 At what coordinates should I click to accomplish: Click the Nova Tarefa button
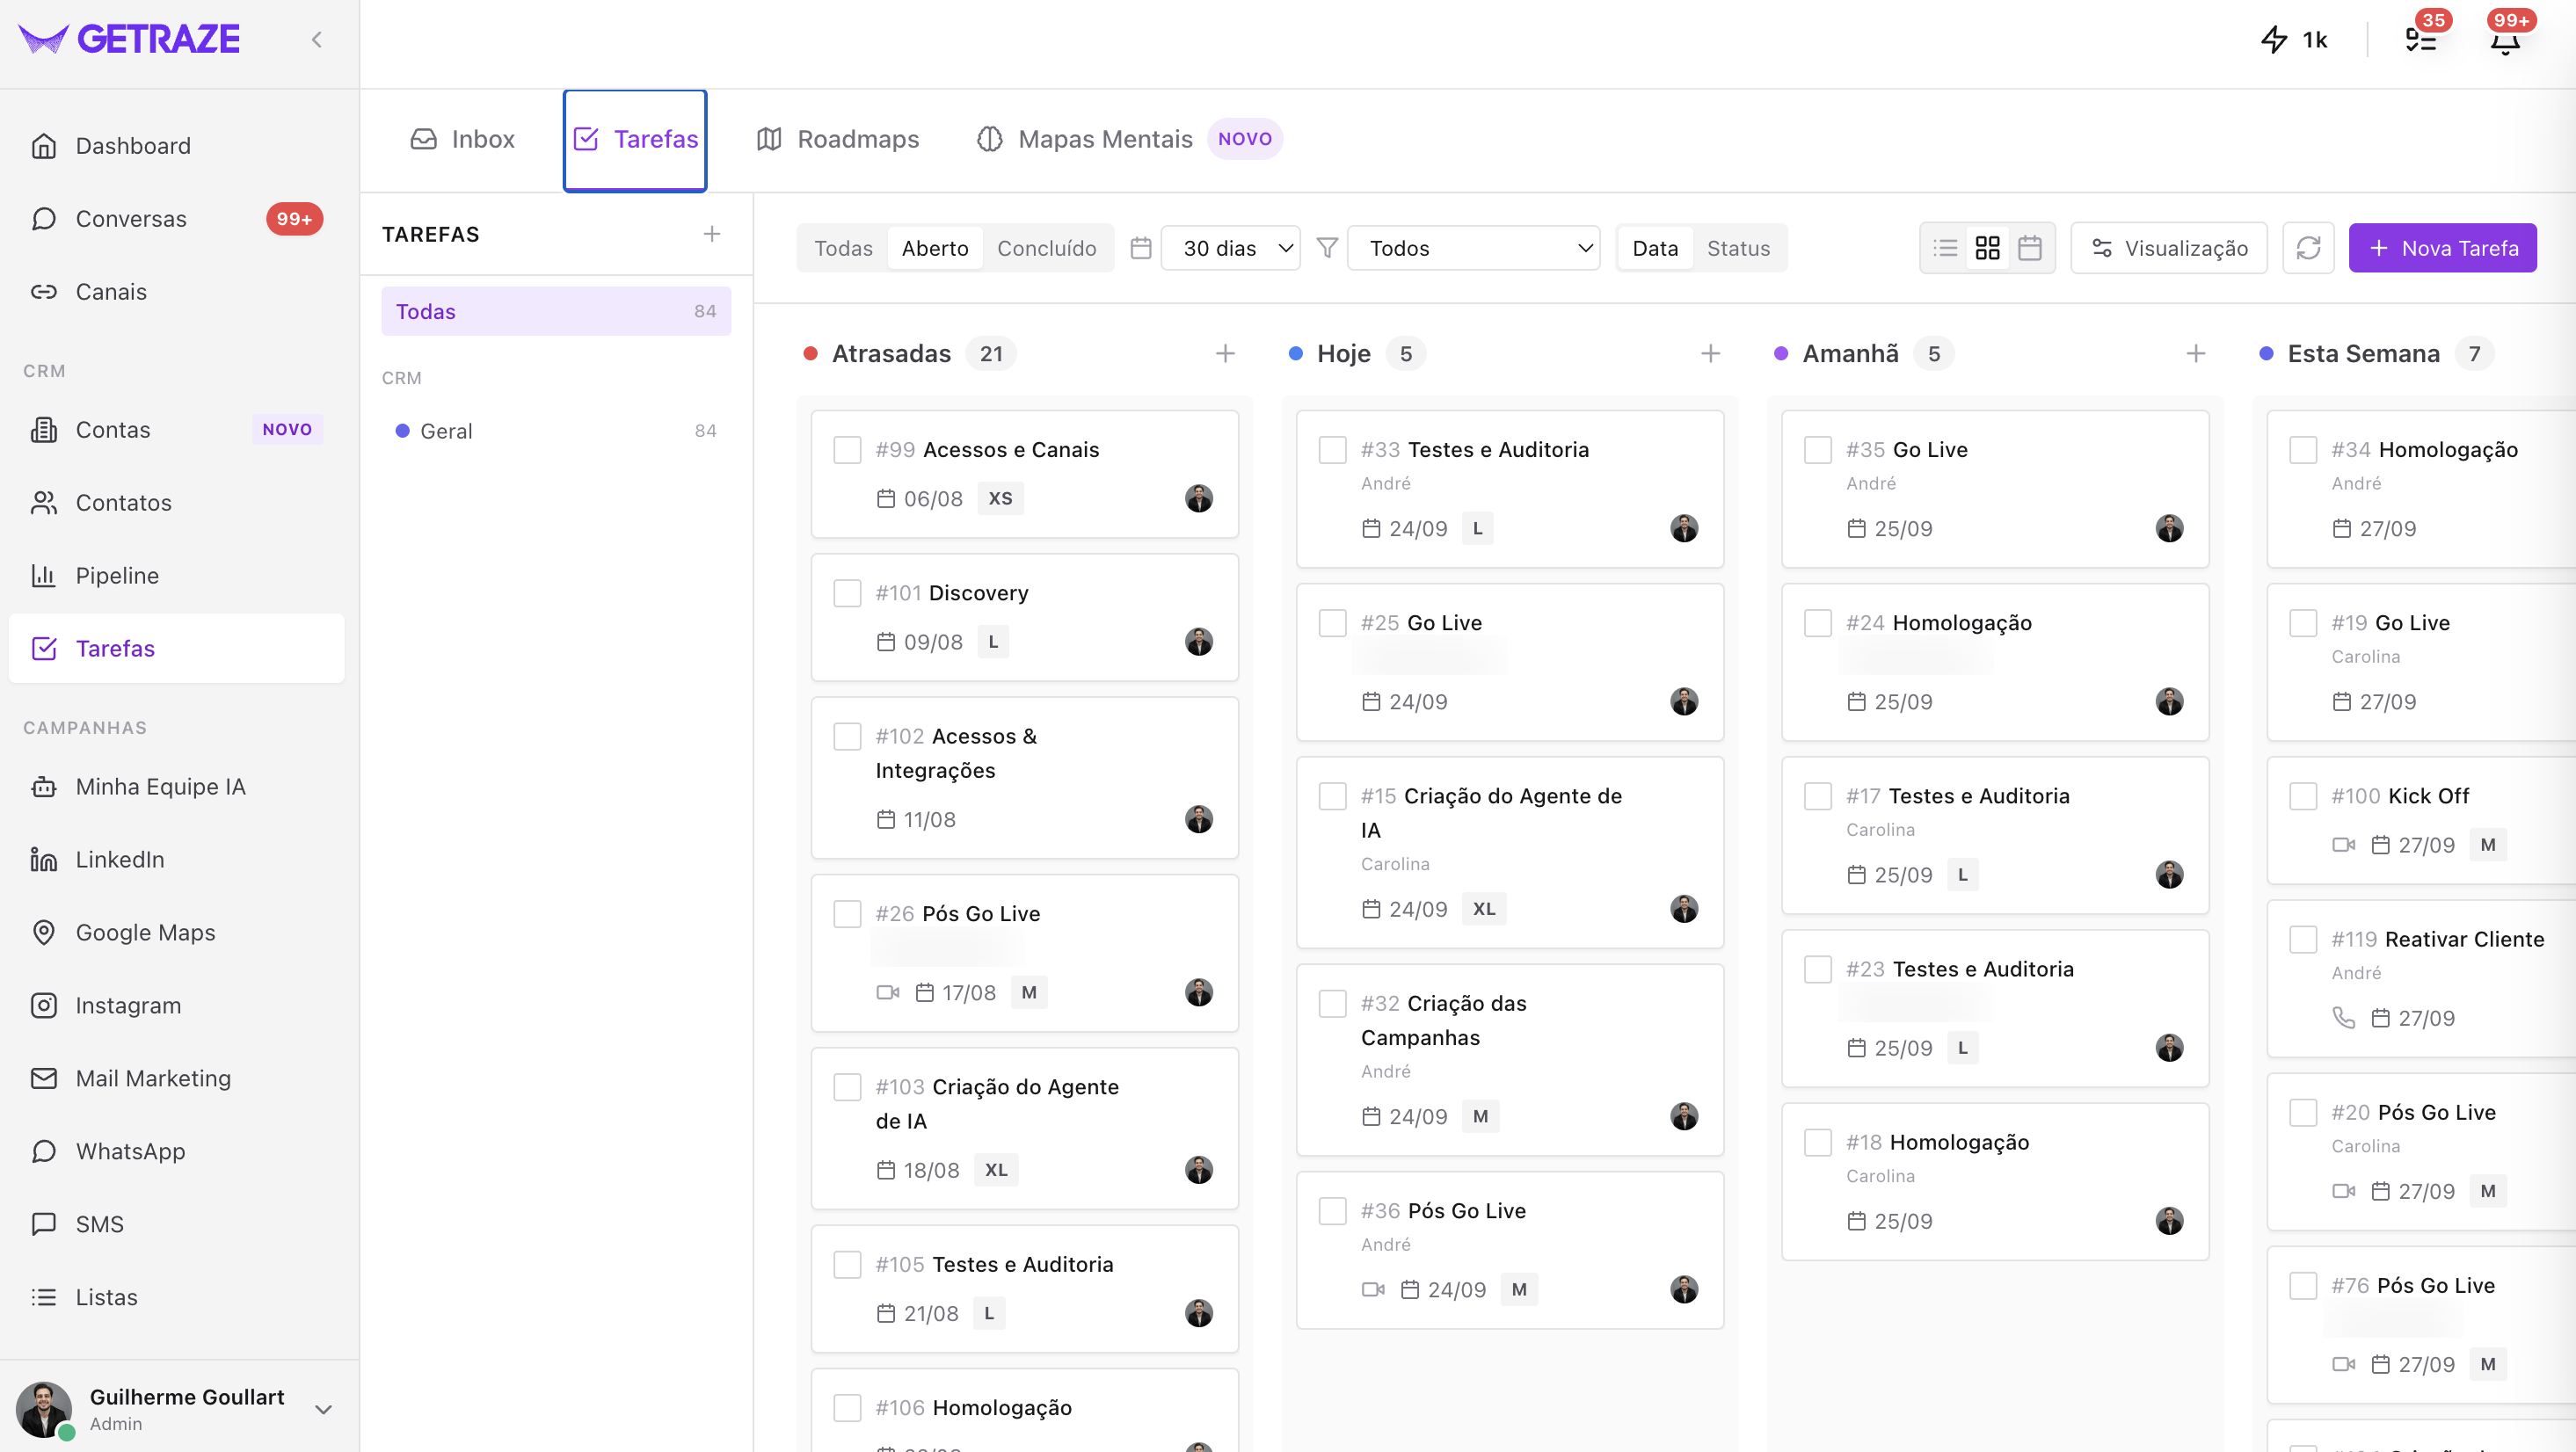[x=2442, y=248]
